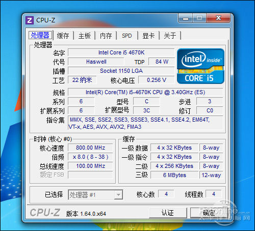Expand the 处理器 #1 selection dropdown
This screenshot has width=255, height=231.
[x=118, y=195]
